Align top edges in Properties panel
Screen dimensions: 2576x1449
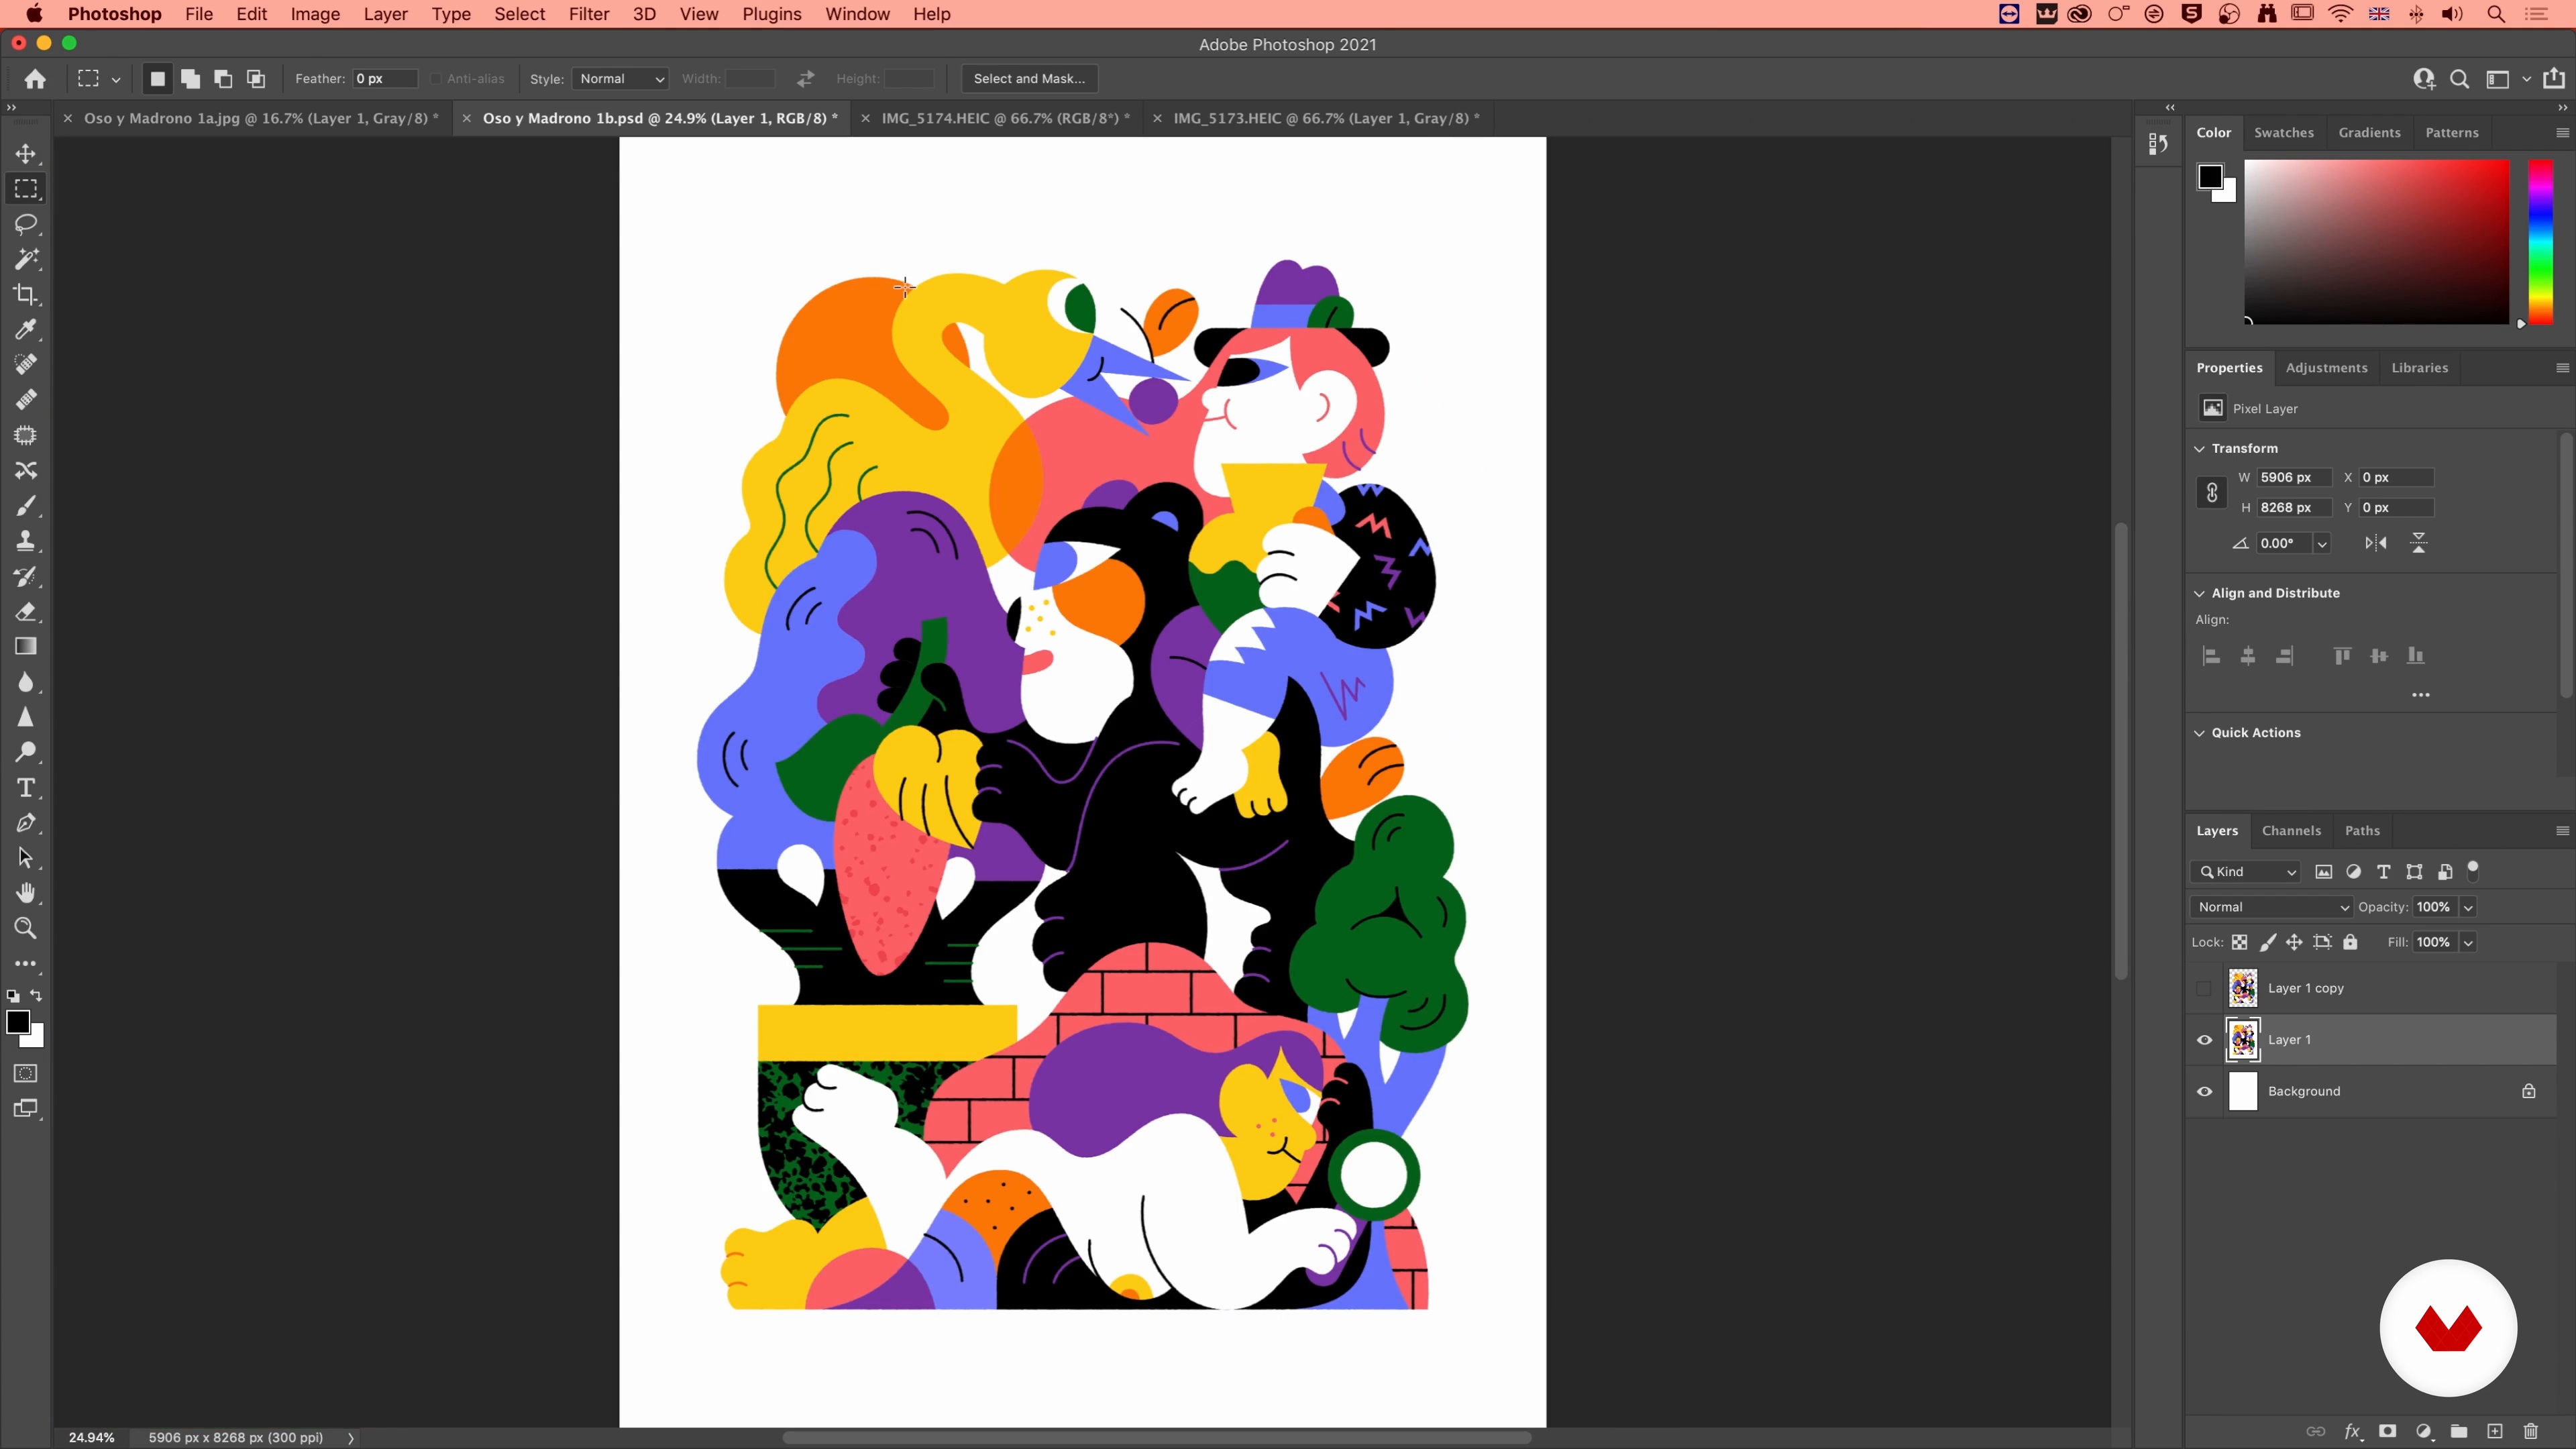2342,656
